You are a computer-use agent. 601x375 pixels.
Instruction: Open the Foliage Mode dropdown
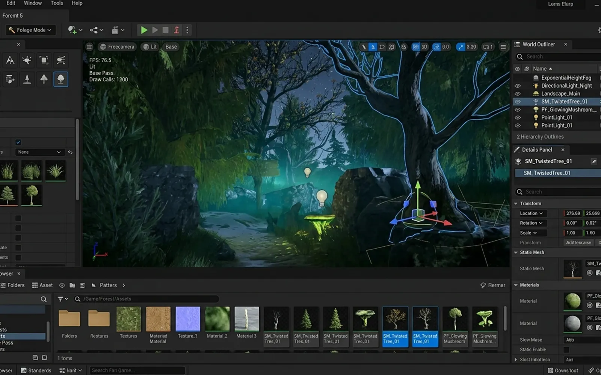[30, 30]
